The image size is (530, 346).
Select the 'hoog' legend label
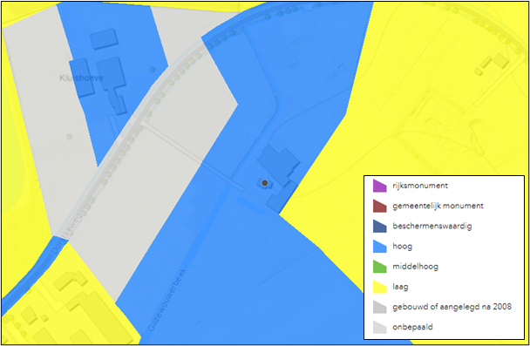click(402, 247)
